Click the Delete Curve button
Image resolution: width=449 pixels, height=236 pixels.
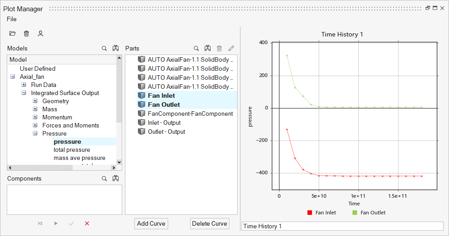(210, 223)
